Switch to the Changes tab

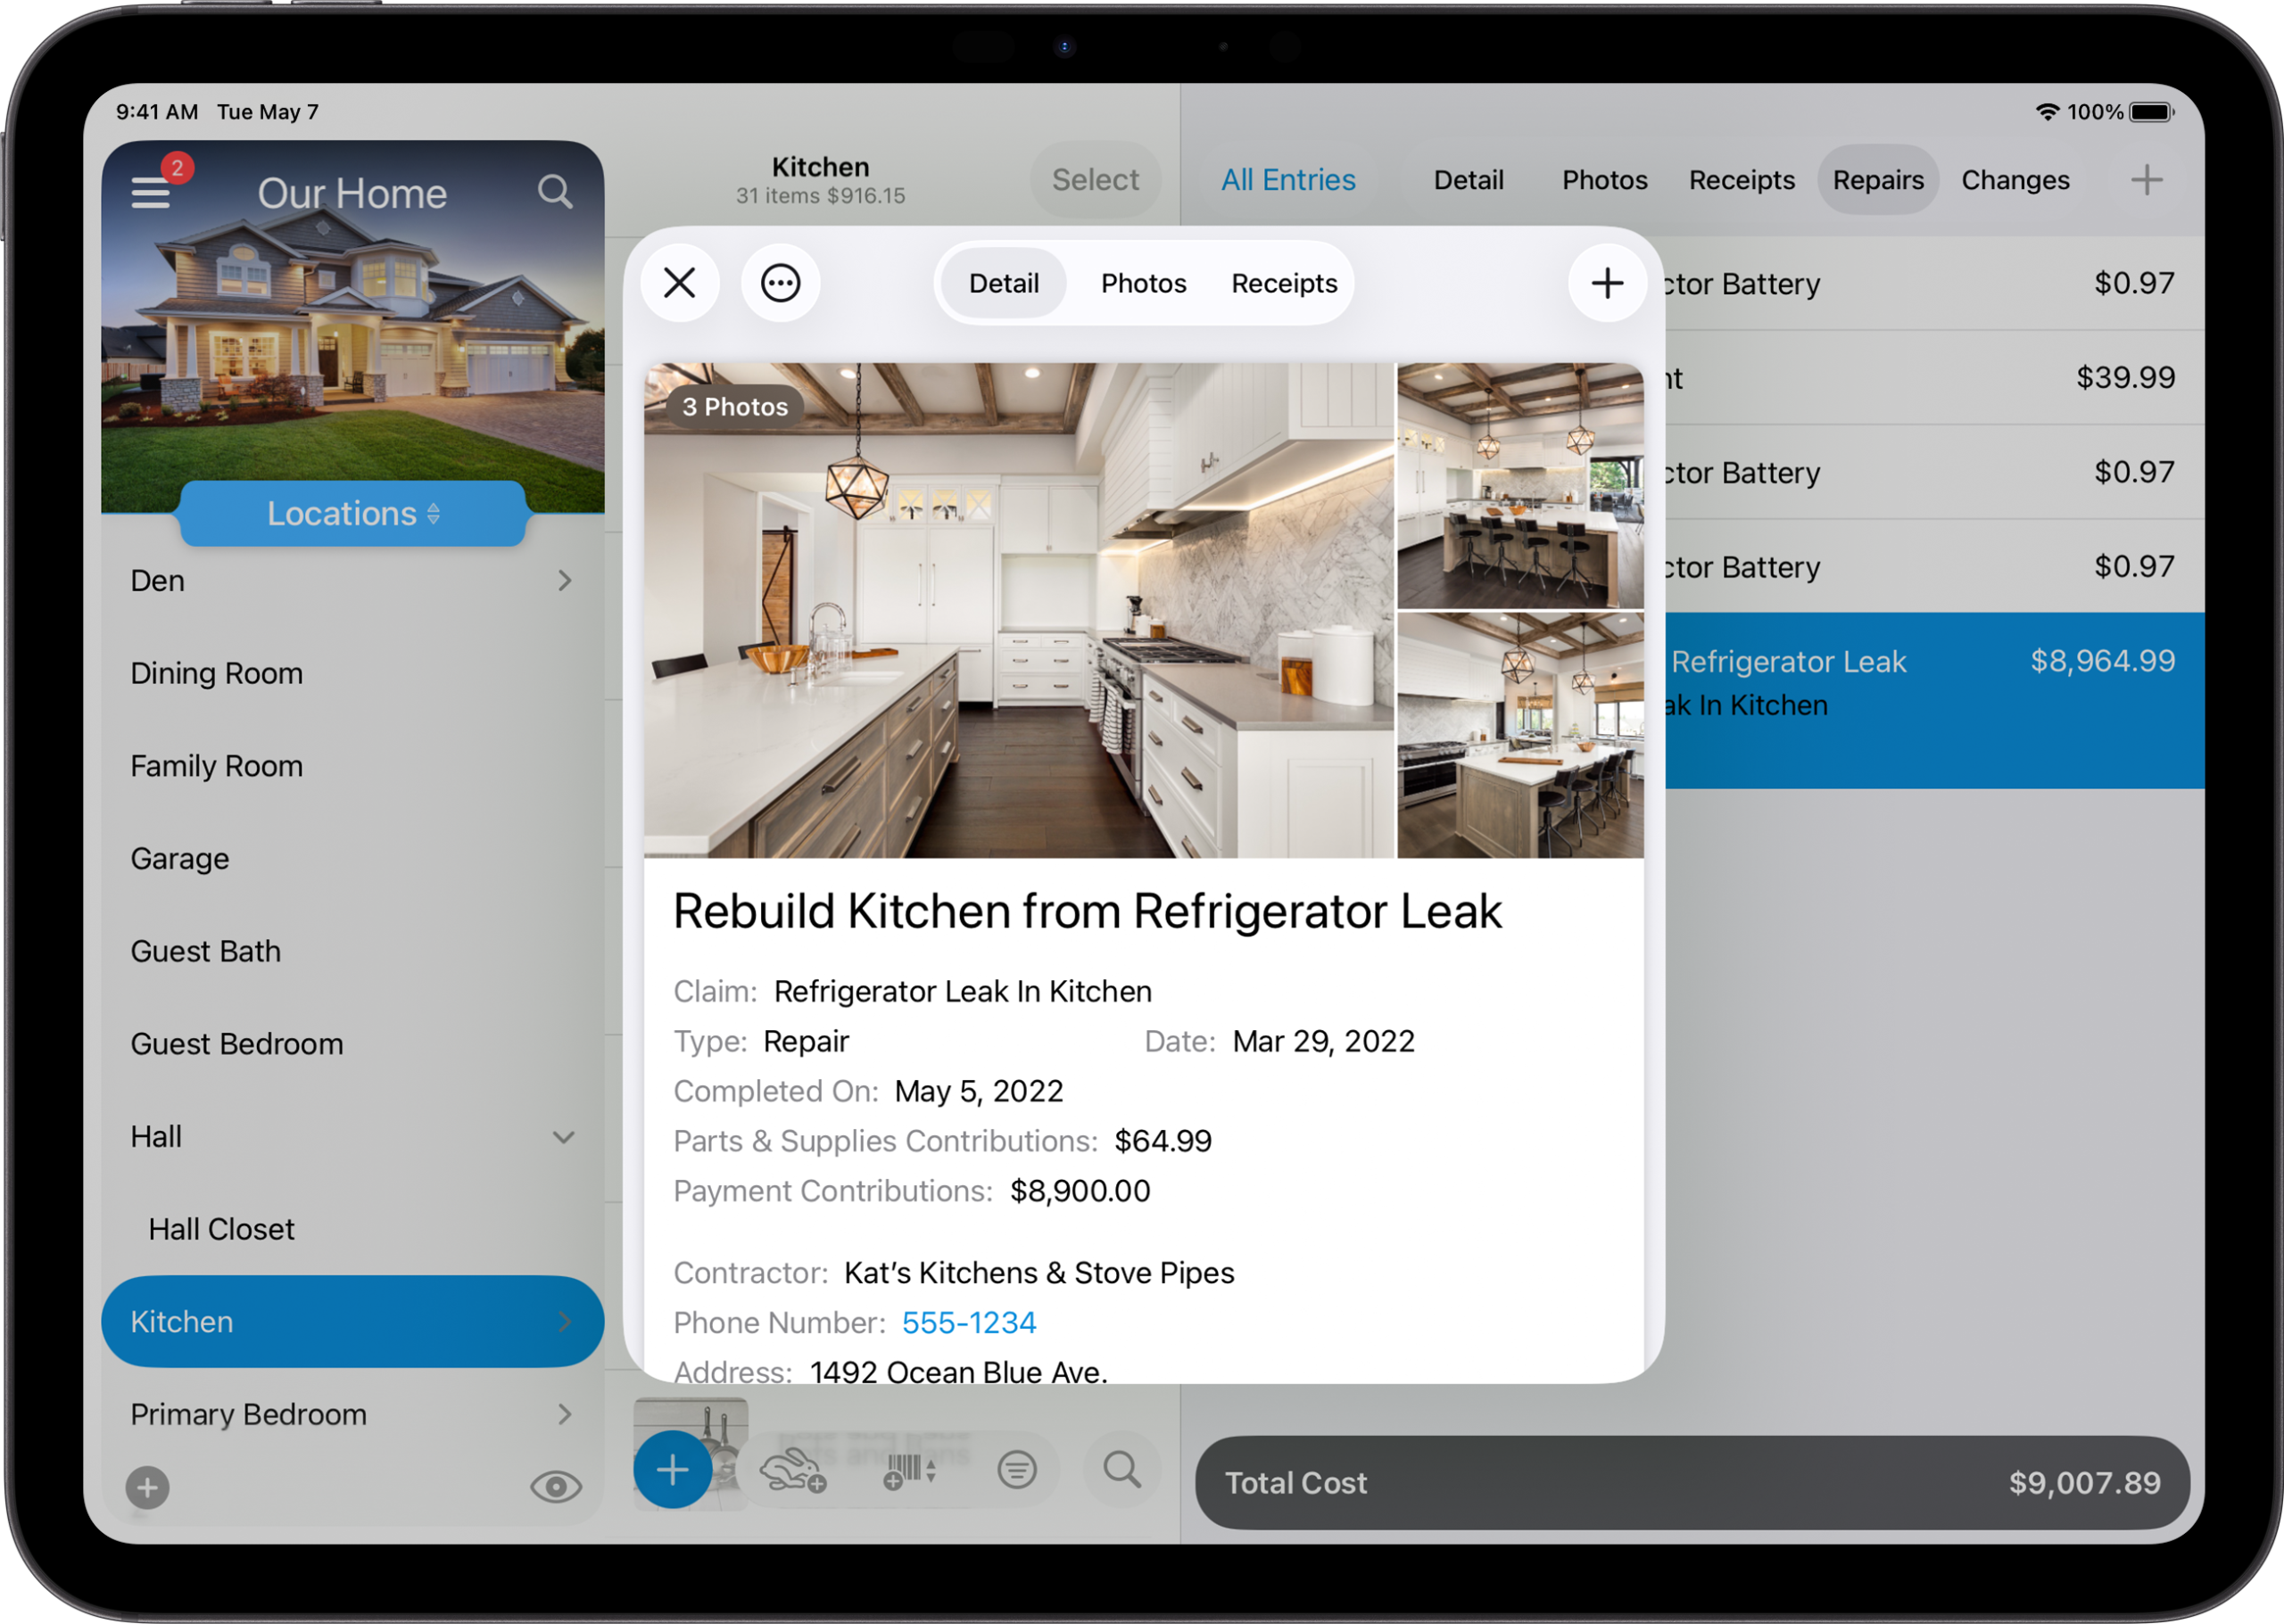click(2014, 180)
